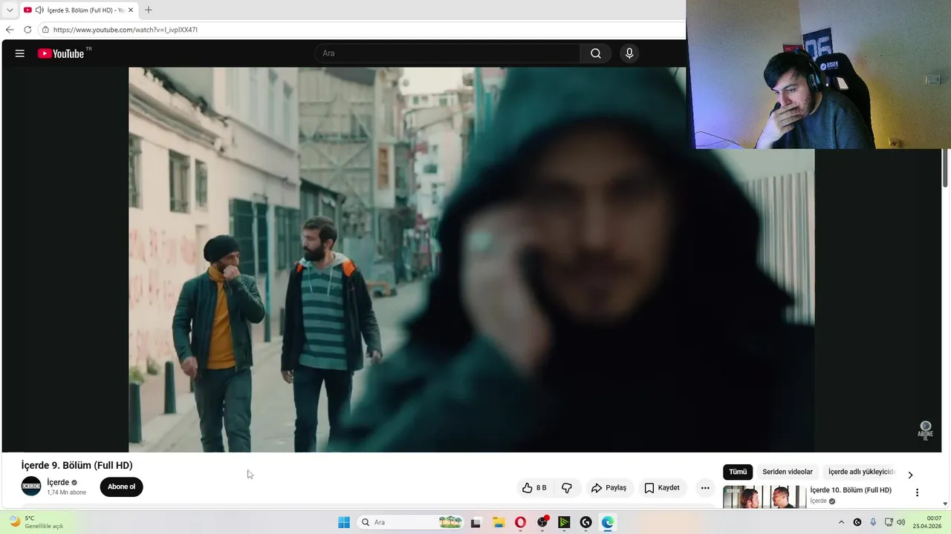Viewport: 951px width, 534px height.
Task: Select the 'Tümü' filter chip
Action: [x=738, y=472]
